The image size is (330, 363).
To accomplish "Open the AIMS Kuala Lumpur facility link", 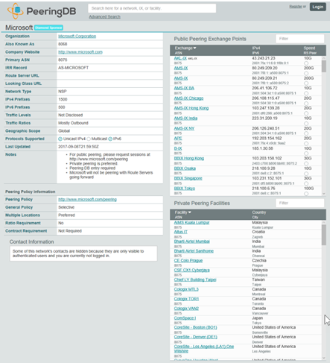I will pyautogui.click(x=191, y=222).
